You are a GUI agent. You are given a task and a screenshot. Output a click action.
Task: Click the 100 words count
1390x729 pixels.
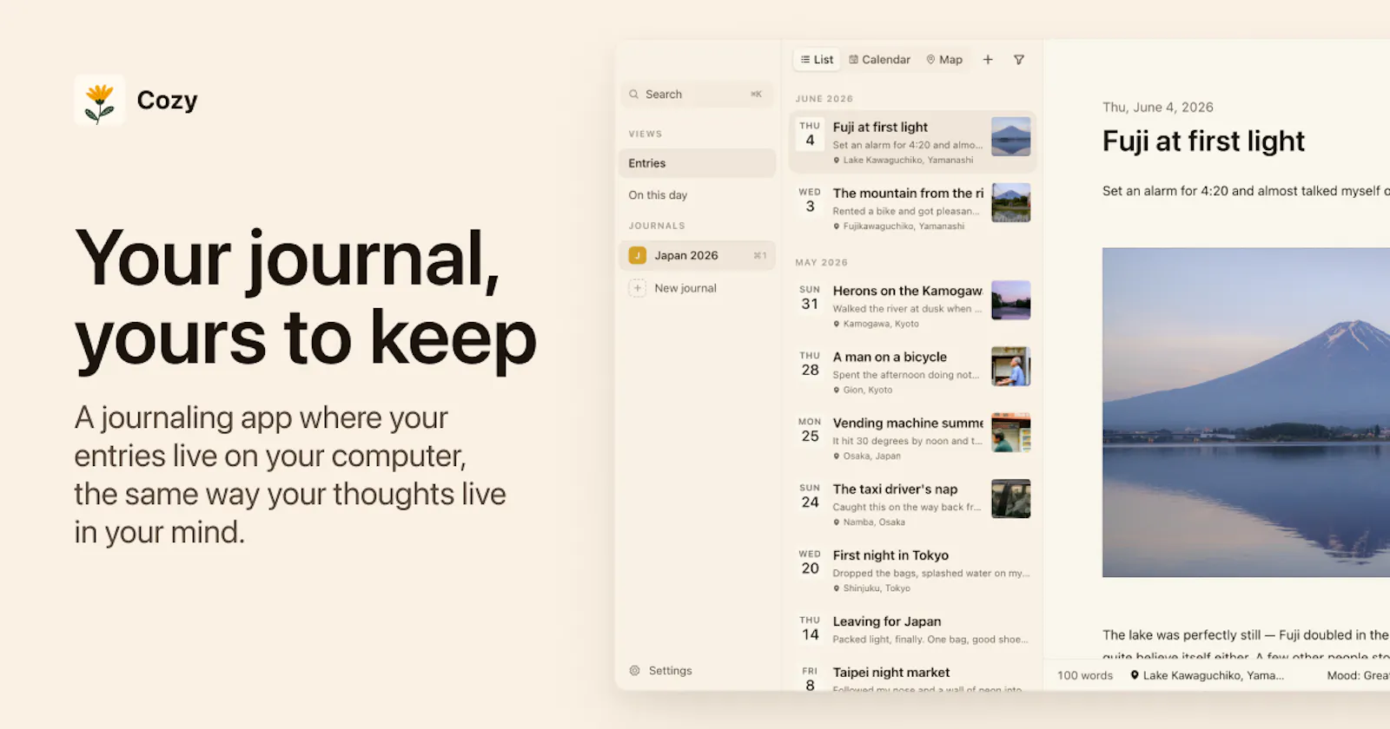coord(1085,675)
